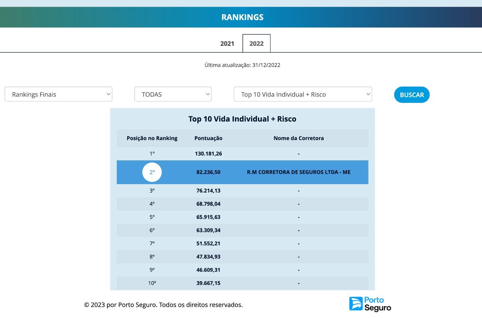Click the Nome da Corretora column header
Image resolution: width=482 pixels, height=318 pixels.
pyautogui.click(x=299, y=138)
